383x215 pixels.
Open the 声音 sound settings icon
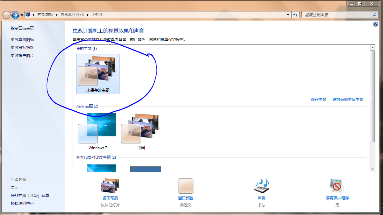(x=262, y=186)
